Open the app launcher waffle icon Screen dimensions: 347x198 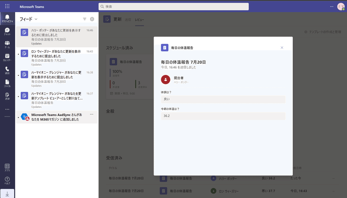pyautogui.click(x=7, y=6)
